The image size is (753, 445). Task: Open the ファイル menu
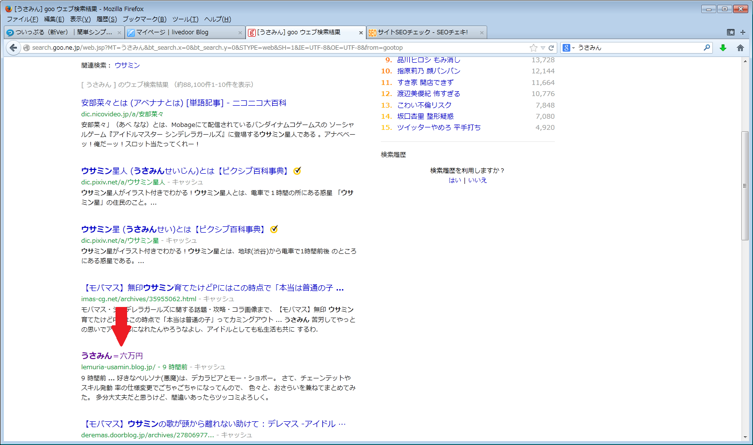22,19
